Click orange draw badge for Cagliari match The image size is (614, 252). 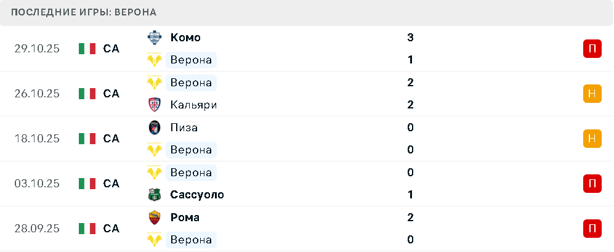coord(592,94)
